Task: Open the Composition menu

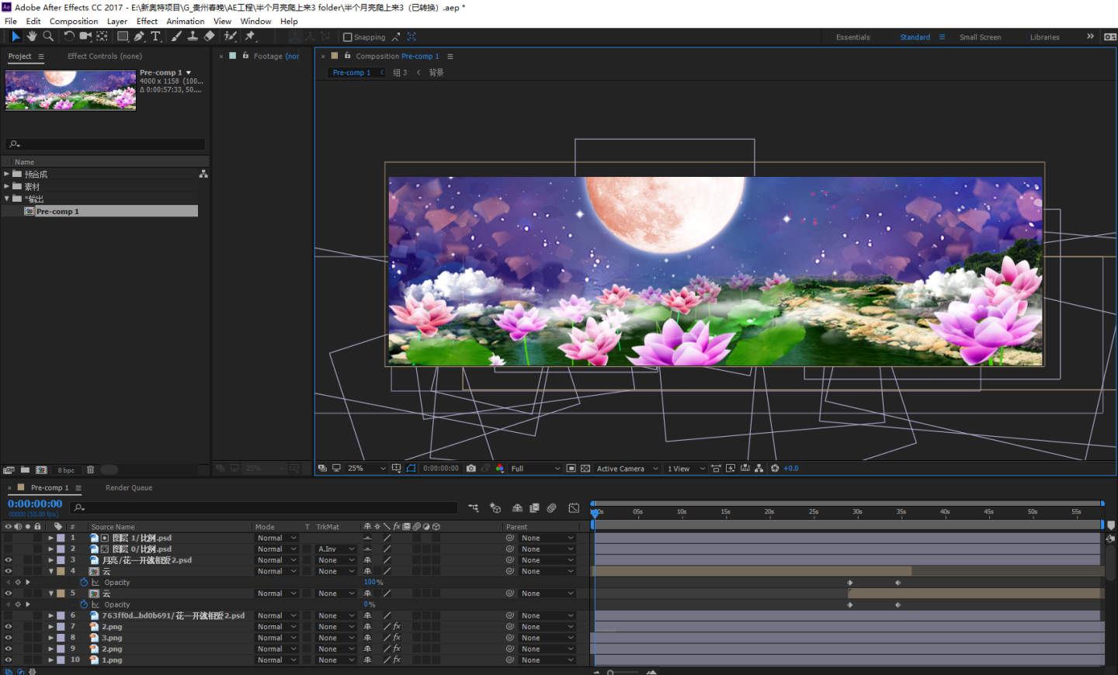Action: (x=74, y=22)
